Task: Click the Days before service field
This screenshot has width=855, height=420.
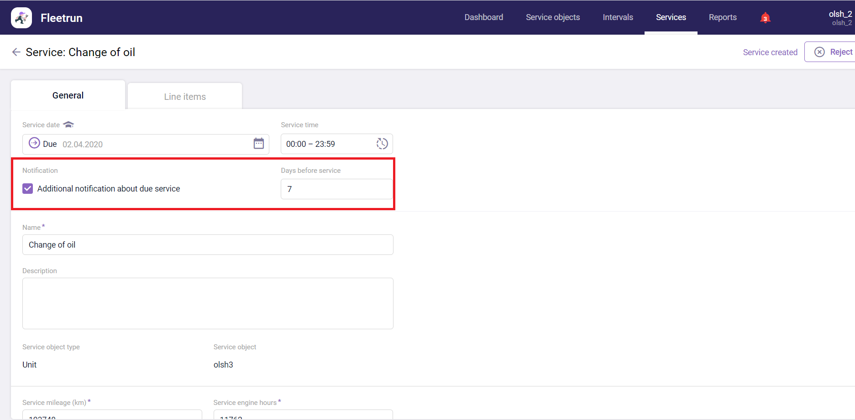Action: 336,189
